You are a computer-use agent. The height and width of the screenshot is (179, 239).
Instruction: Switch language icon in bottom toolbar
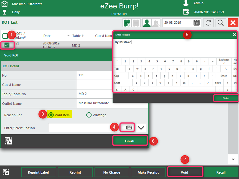[x=6, y=172]
